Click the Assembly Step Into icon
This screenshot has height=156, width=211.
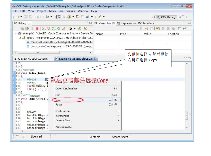54,29
